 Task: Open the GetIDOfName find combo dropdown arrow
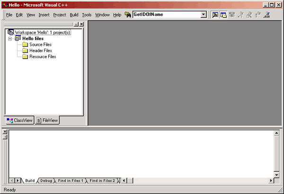pyautogui.click(x=204, y=15)
